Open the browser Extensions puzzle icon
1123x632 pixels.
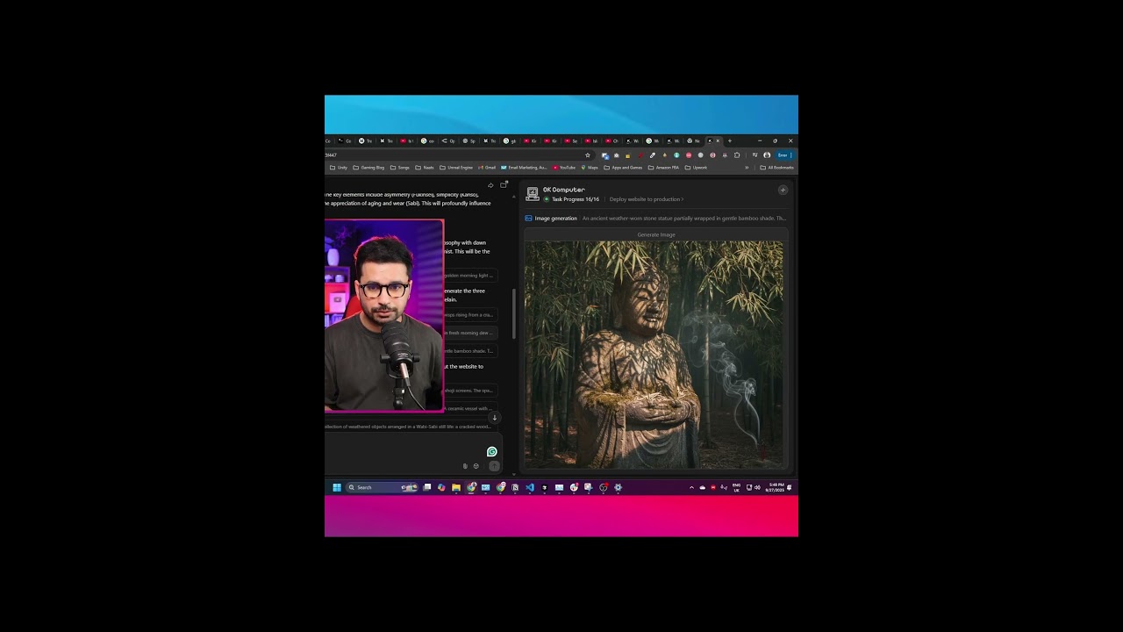(737, 155)
